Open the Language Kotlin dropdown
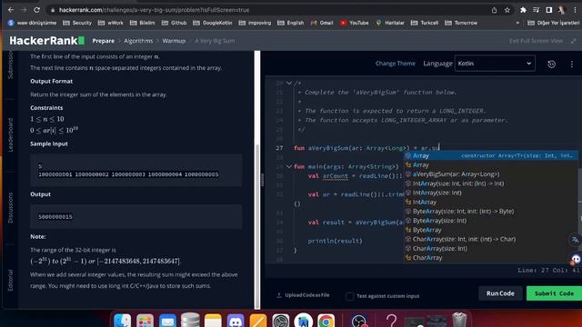 tap(495, 64)
